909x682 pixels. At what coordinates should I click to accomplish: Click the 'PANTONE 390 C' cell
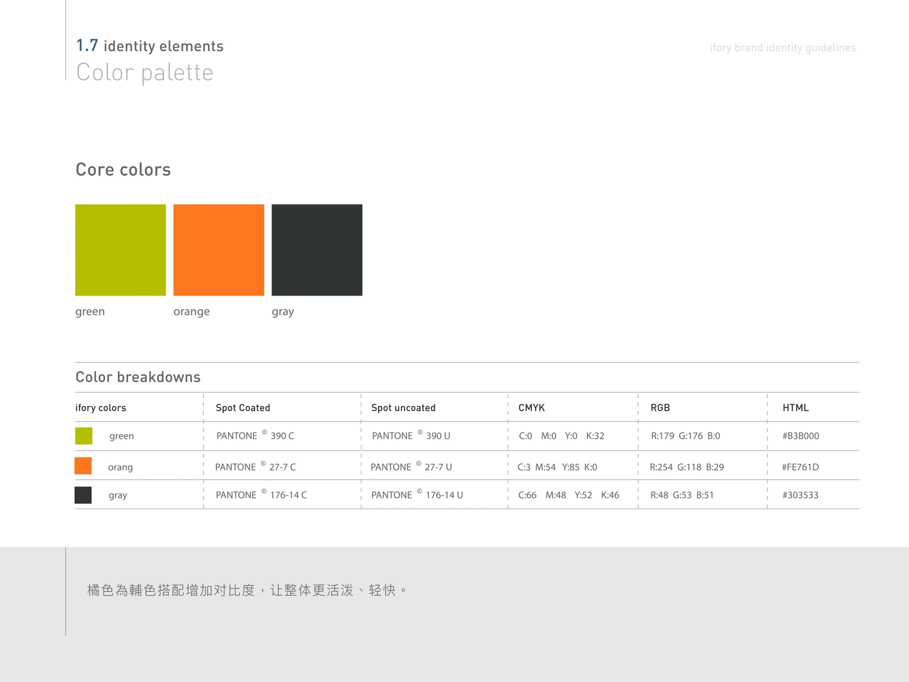coord(255,435)
